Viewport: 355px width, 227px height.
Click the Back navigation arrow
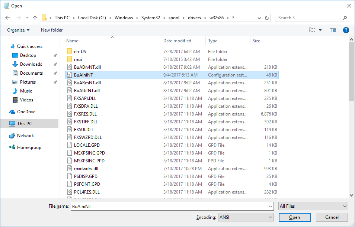[7, 18]
